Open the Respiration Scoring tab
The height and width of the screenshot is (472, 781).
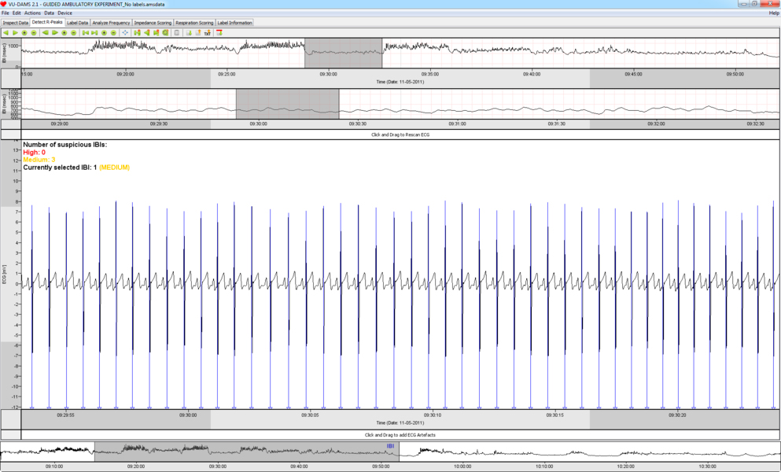pos(194,23)
